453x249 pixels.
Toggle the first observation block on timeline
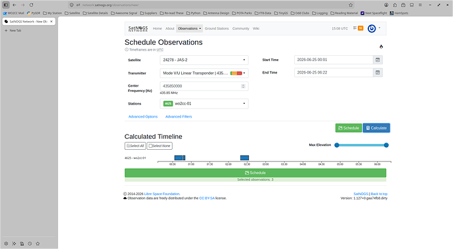click(x=179, y=158)
